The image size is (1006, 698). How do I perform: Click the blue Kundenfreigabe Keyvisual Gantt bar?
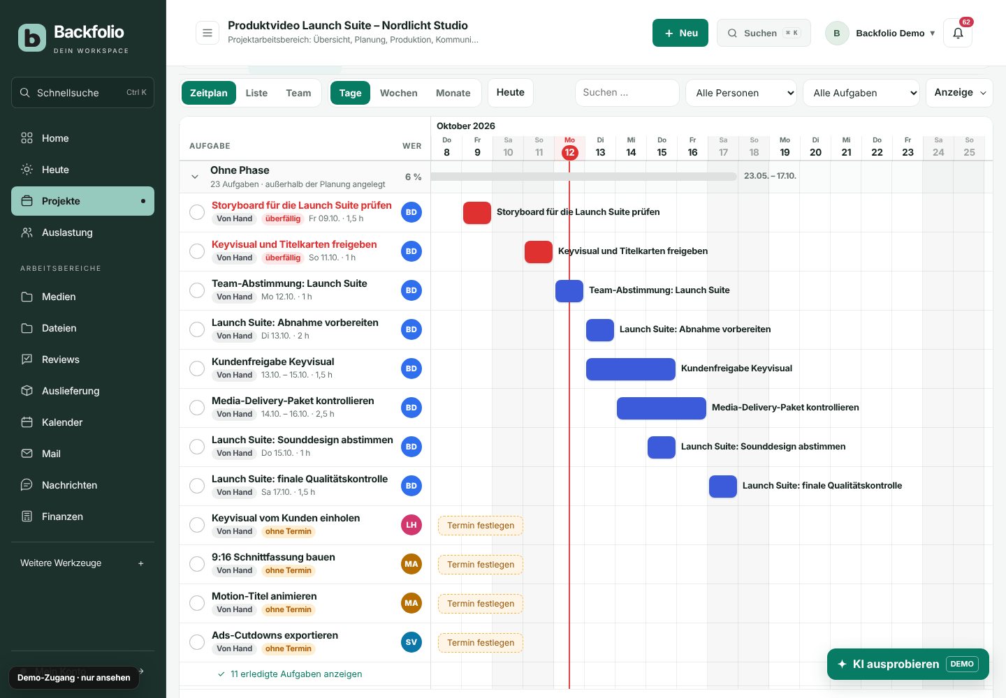631,369
